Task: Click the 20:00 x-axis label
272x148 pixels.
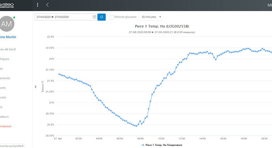Action: click(264, 139)
